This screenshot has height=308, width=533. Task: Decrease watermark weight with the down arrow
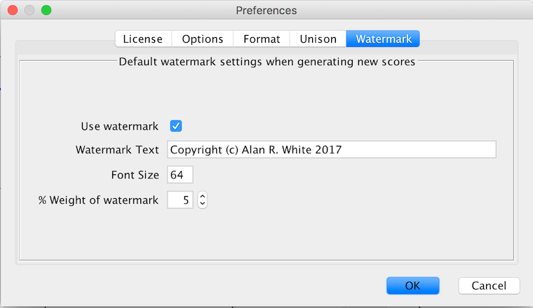[203, 204]
